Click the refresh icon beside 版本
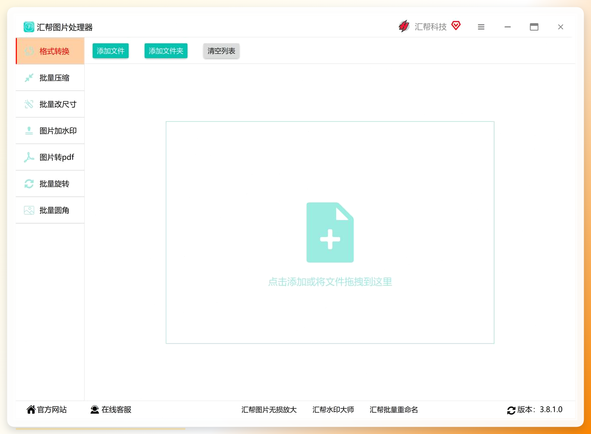 pos(511,410)
